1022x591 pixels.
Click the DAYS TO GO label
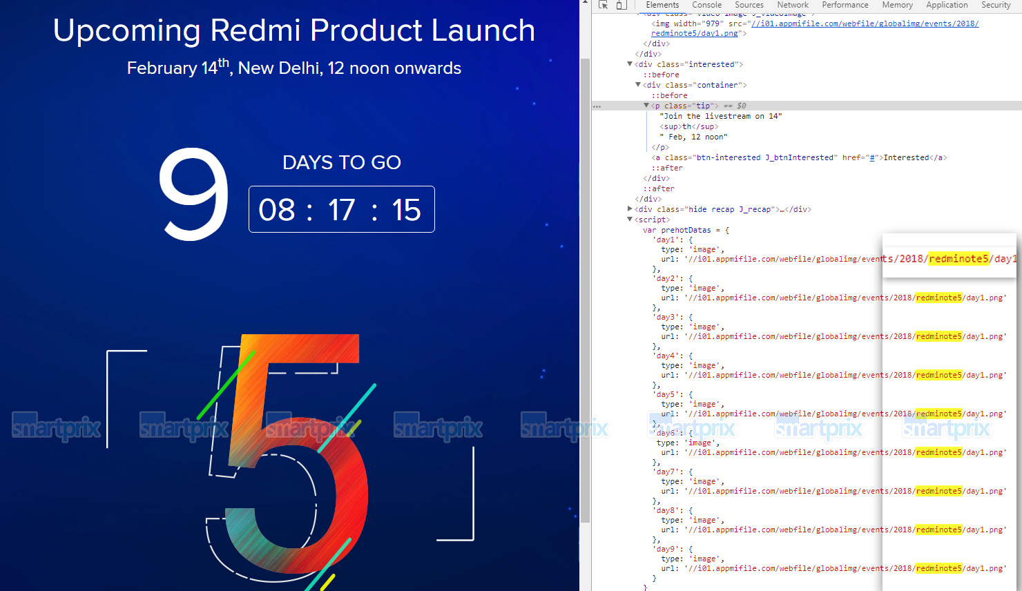pyautogui.click(x=342, y=162)
